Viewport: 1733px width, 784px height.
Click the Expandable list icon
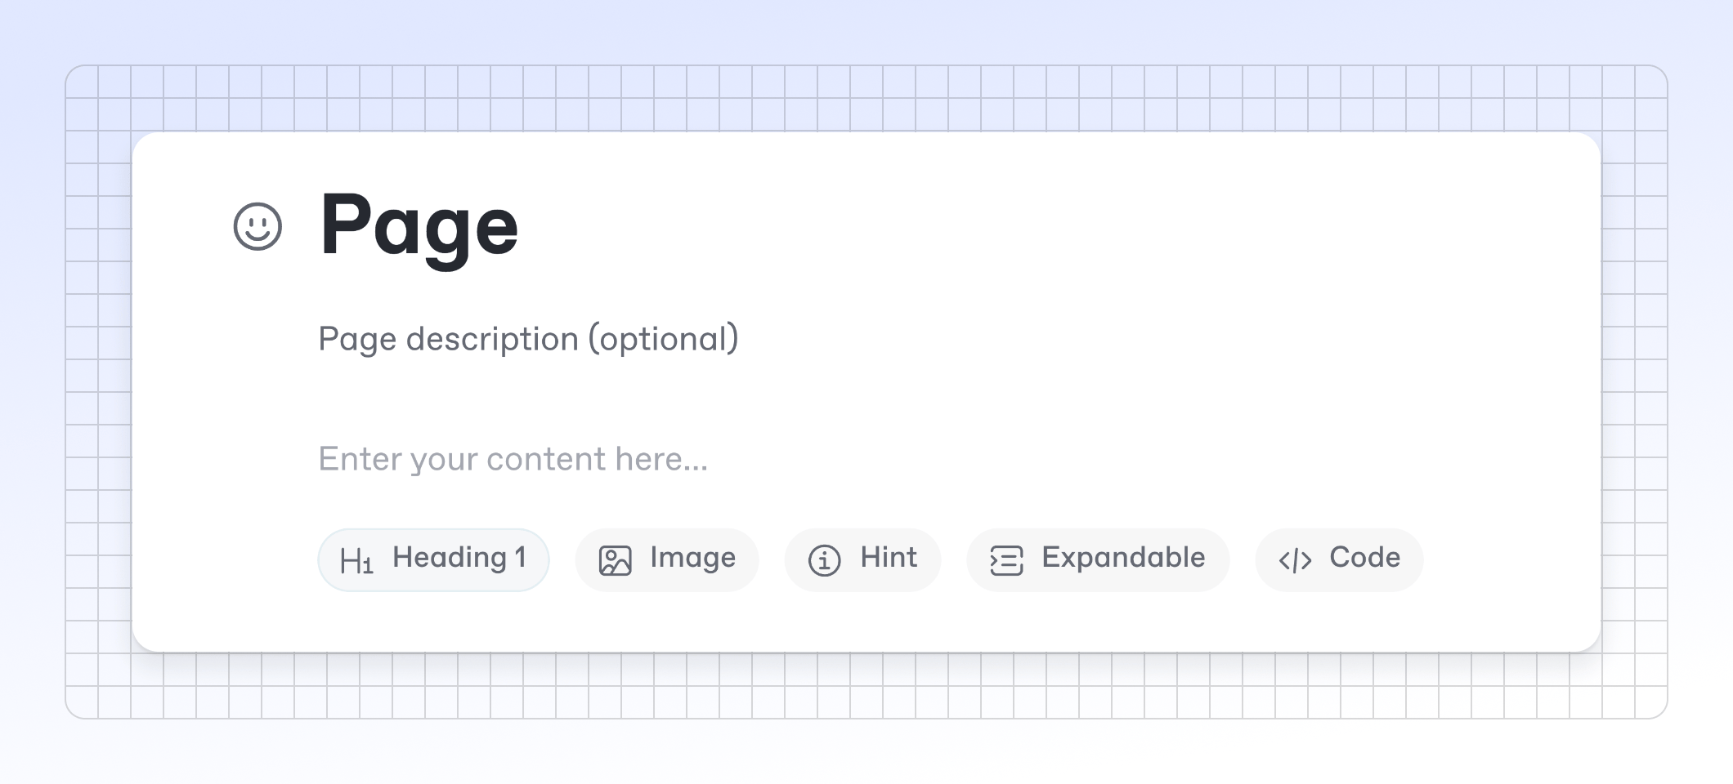(x=1006, y=561)
